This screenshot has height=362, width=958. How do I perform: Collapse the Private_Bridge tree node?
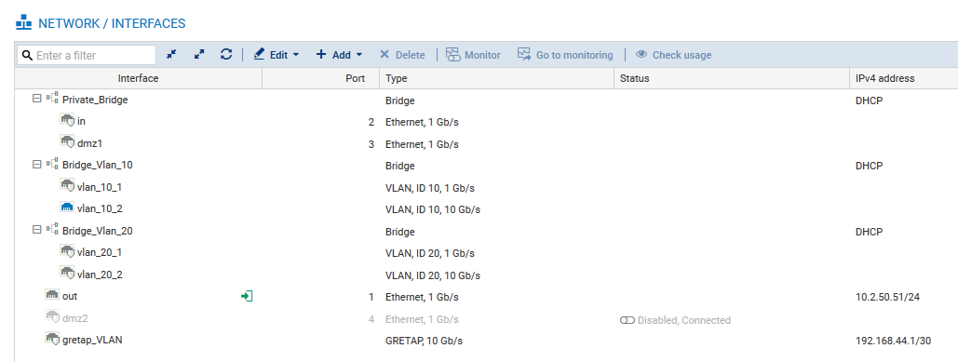[36, 99]
